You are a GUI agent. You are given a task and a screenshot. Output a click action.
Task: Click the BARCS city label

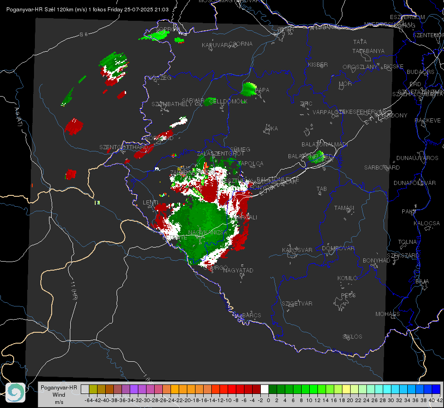point(251,315)
